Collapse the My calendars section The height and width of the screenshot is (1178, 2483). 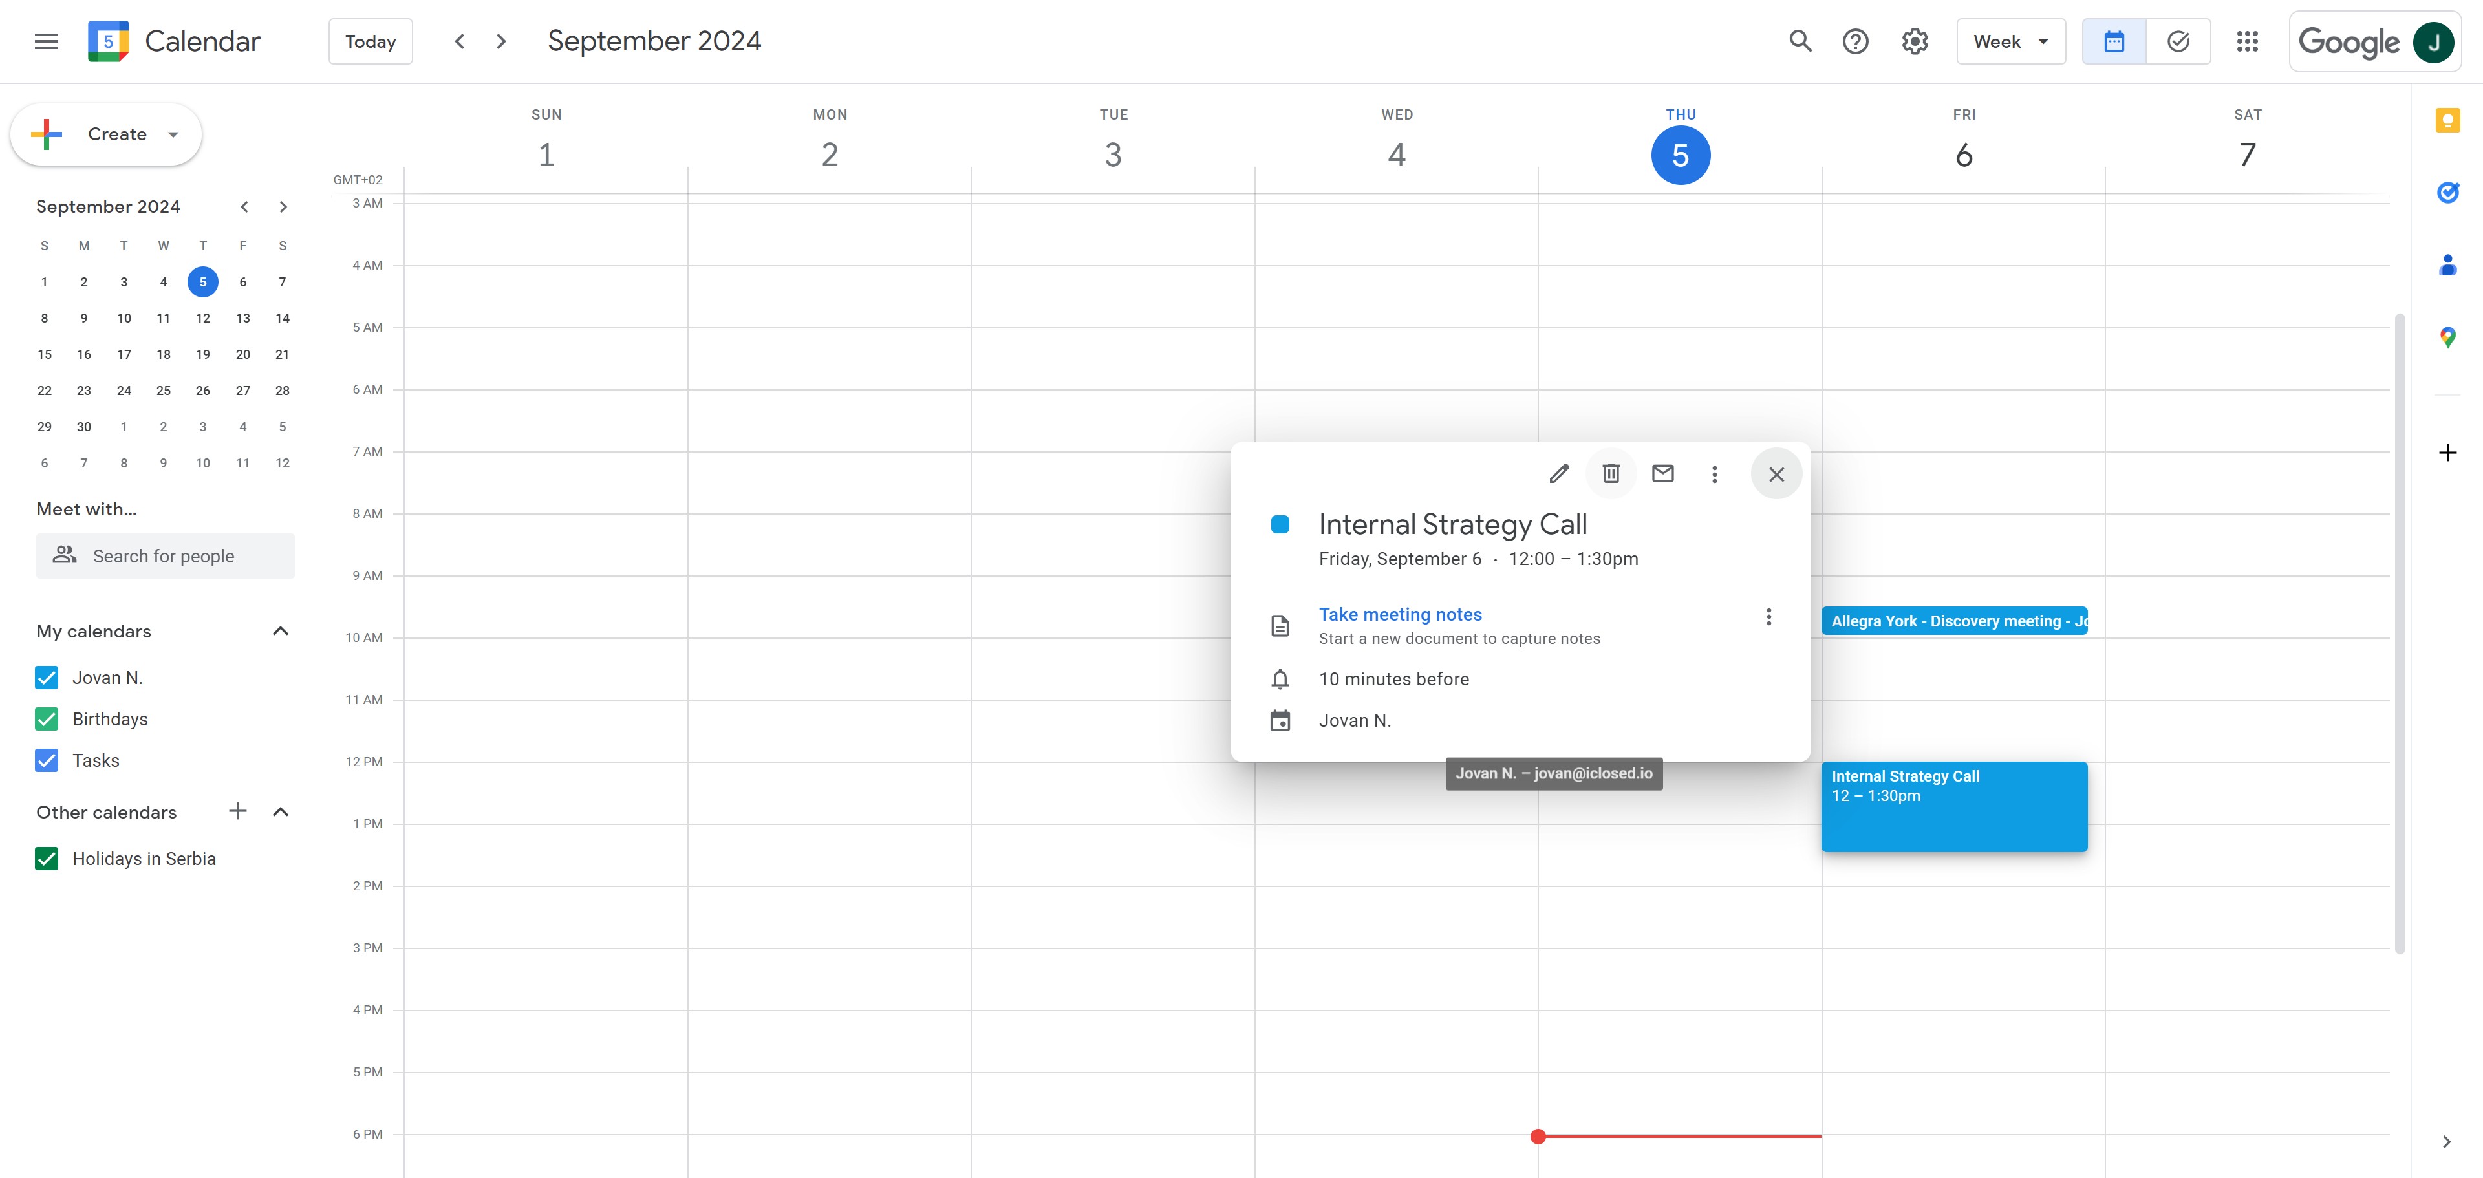pos(281,632)
